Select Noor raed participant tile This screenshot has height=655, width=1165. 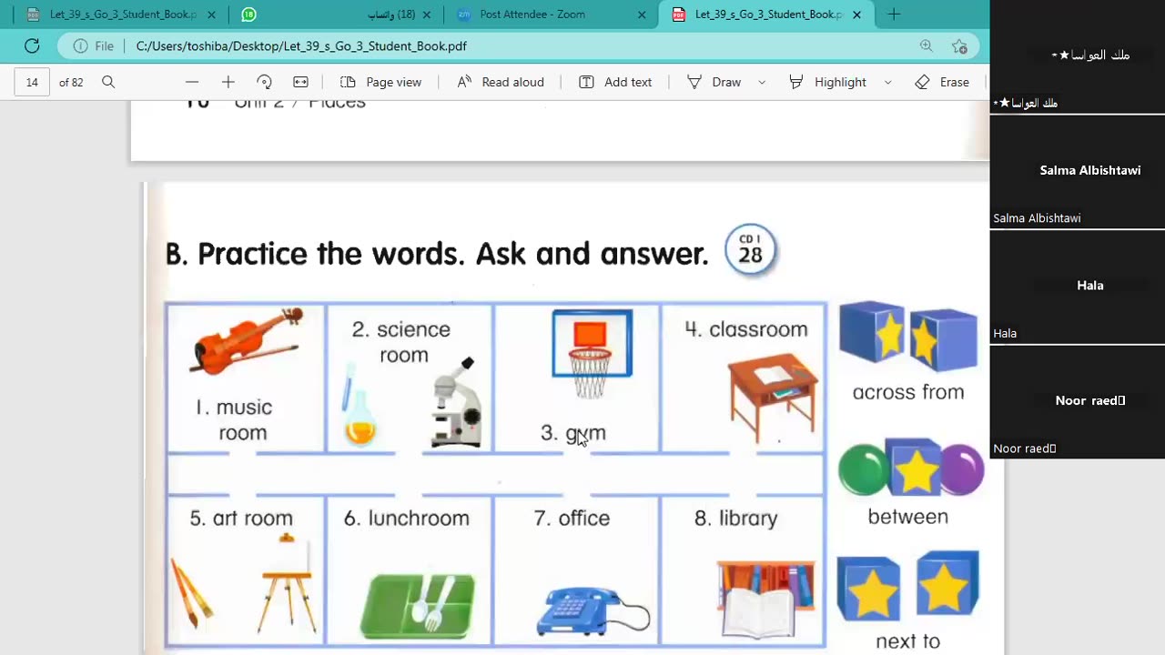coord(1078,402)
